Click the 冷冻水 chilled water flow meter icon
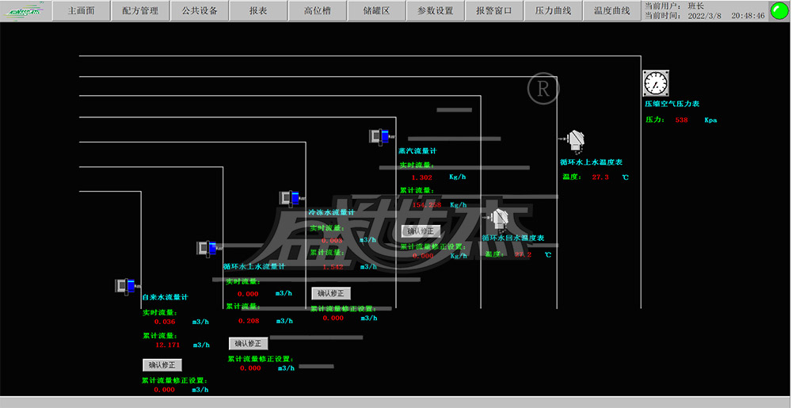The height and width of the screenshot is (408, 792). tap(290, 198)
